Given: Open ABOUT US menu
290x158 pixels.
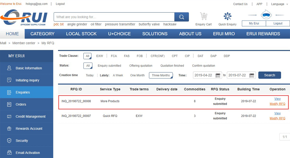Looking at the screenshot, I should pos(190,34).
